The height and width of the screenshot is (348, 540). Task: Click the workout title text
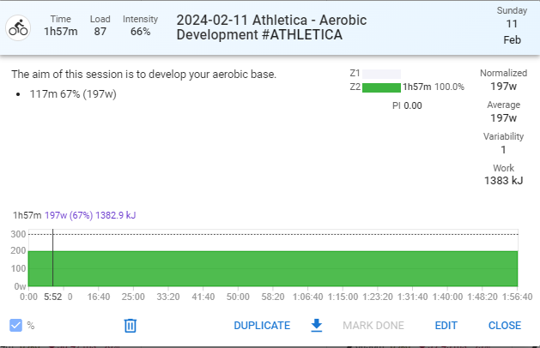pos(271,27)
